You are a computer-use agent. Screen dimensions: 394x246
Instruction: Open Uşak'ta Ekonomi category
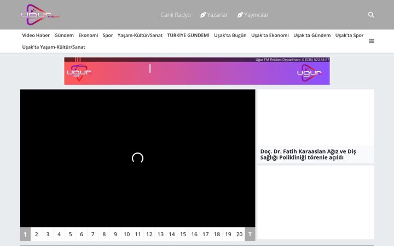pyautogui.click(x=270, y=36)
